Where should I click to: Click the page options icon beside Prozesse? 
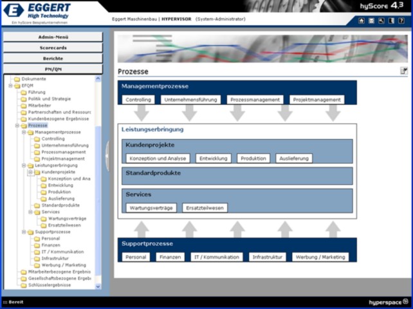[404, 71]
